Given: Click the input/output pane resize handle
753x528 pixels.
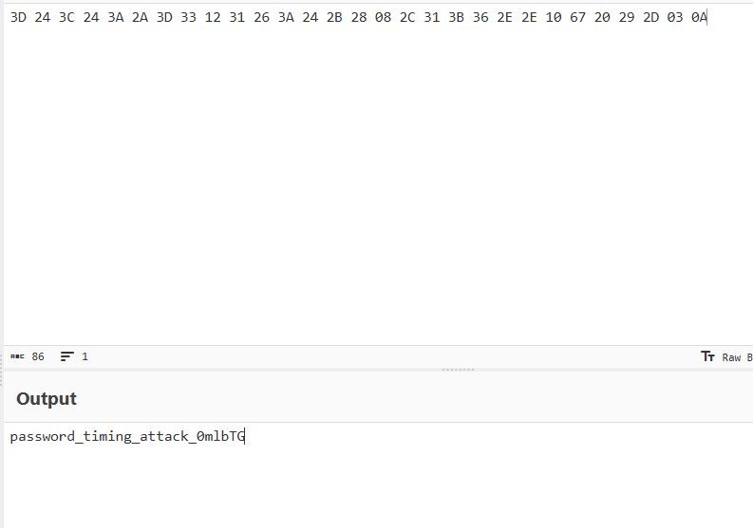Looking at the screenshot, I should click(458, 369).
